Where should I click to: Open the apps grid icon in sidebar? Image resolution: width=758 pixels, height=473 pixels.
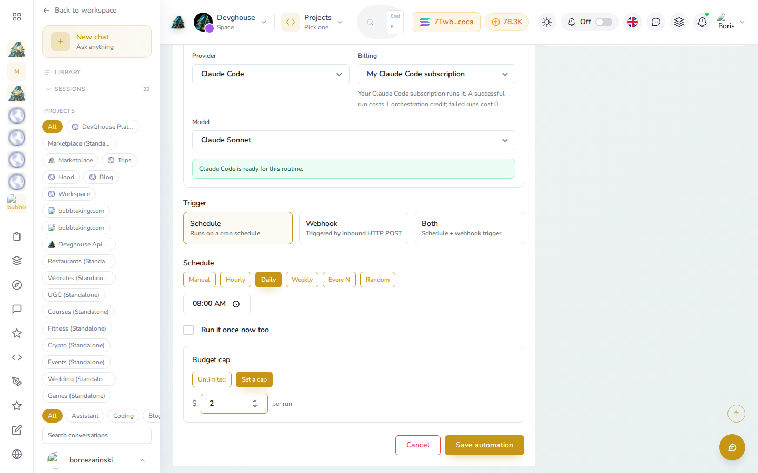(17, 17)
